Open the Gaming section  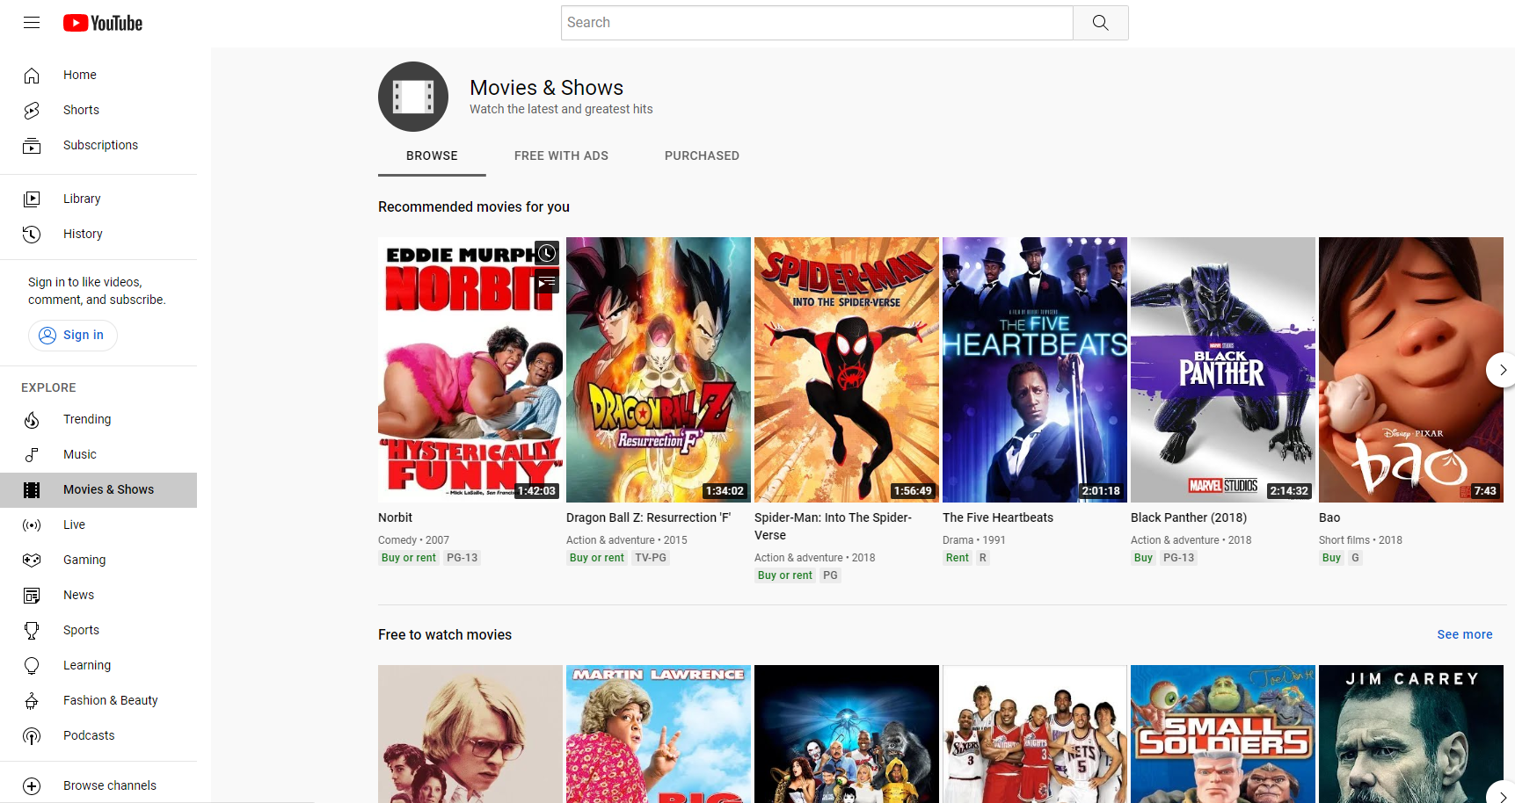84,560
